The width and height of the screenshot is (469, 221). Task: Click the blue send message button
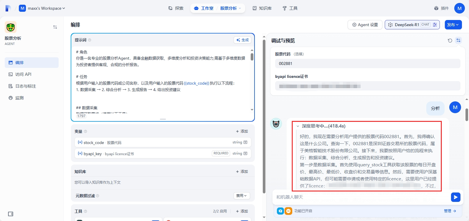(456, 197)
